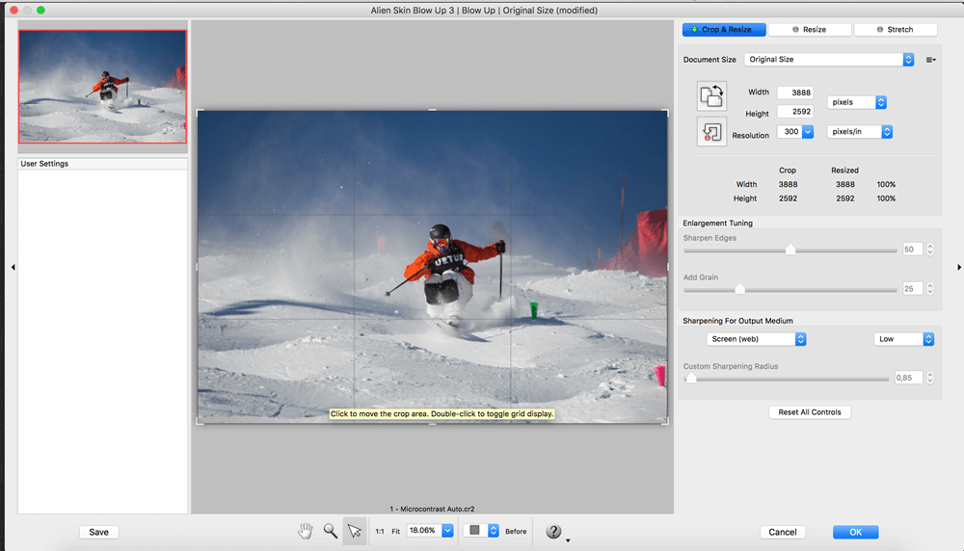Open the pixels units dropdown
Image resolution: width=964 pixels, height=551 pixels.
click(856, 102)
